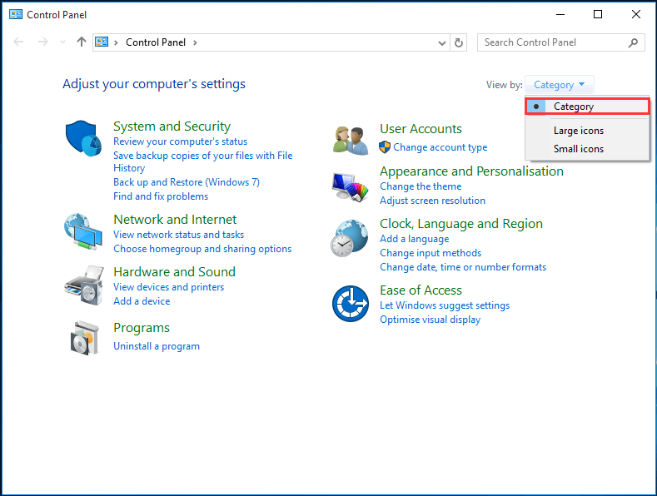Click Find and fix problems
This screenshot has height=496, width=657.
[x=161, y=196]
